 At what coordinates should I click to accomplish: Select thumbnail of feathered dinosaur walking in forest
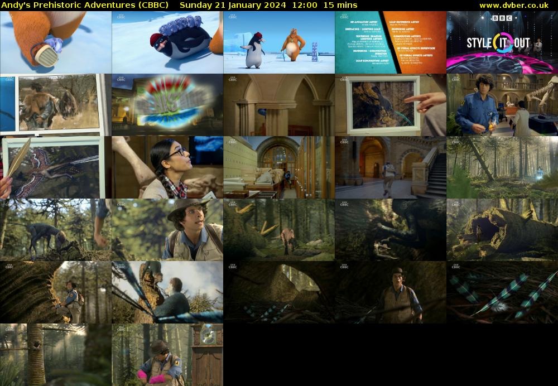tap(279, 230)
